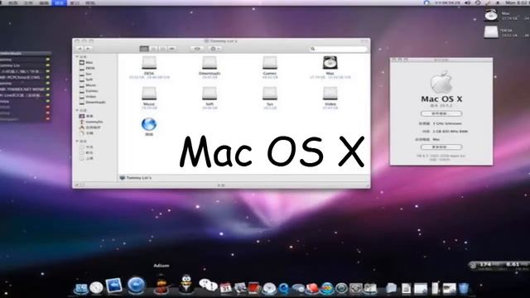Select Music in the Finder sidebar

click(90, 85)
